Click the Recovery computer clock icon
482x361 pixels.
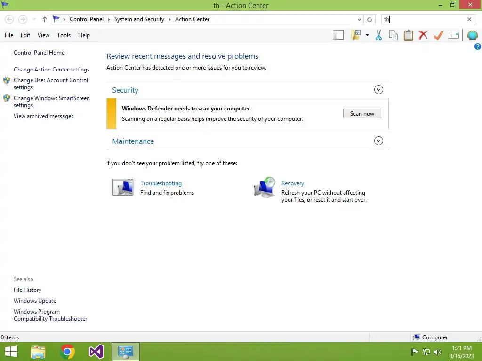pyautogui.click(x=265, y=187)
